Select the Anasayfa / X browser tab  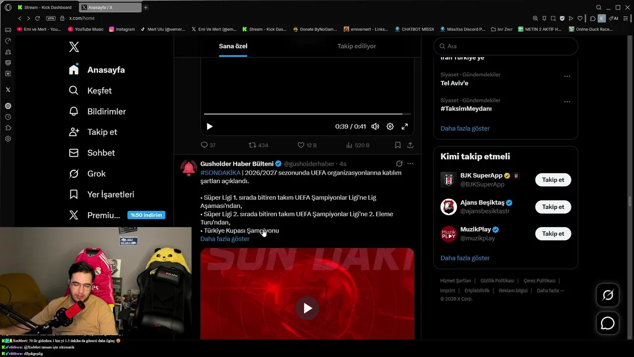(x=110, y=7)
